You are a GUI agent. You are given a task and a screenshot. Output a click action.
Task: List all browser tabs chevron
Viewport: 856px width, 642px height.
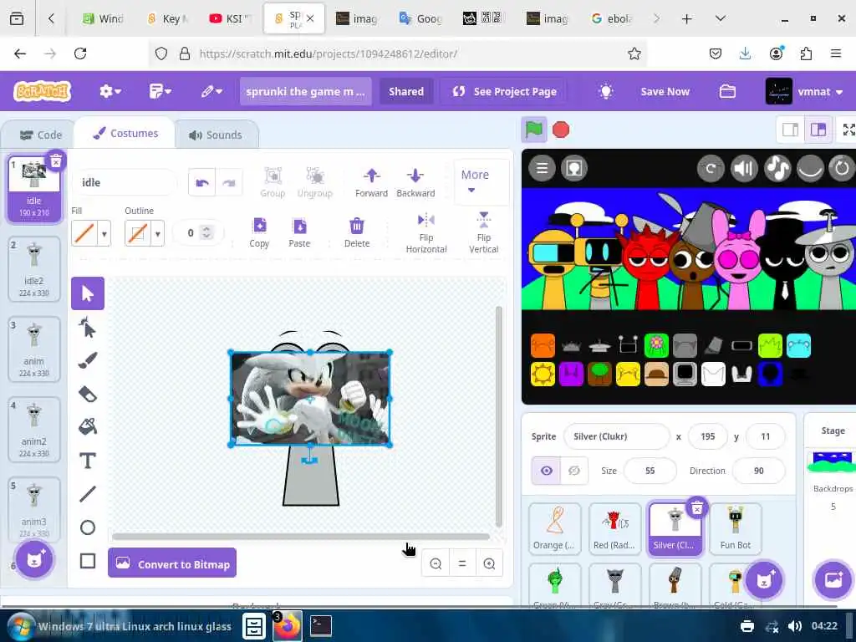click(720, 18)
